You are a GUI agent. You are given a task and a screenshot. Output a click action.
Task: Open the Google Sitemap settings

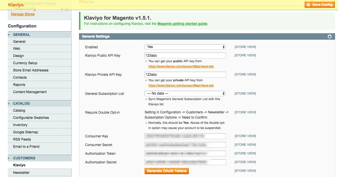pos(26,132)
